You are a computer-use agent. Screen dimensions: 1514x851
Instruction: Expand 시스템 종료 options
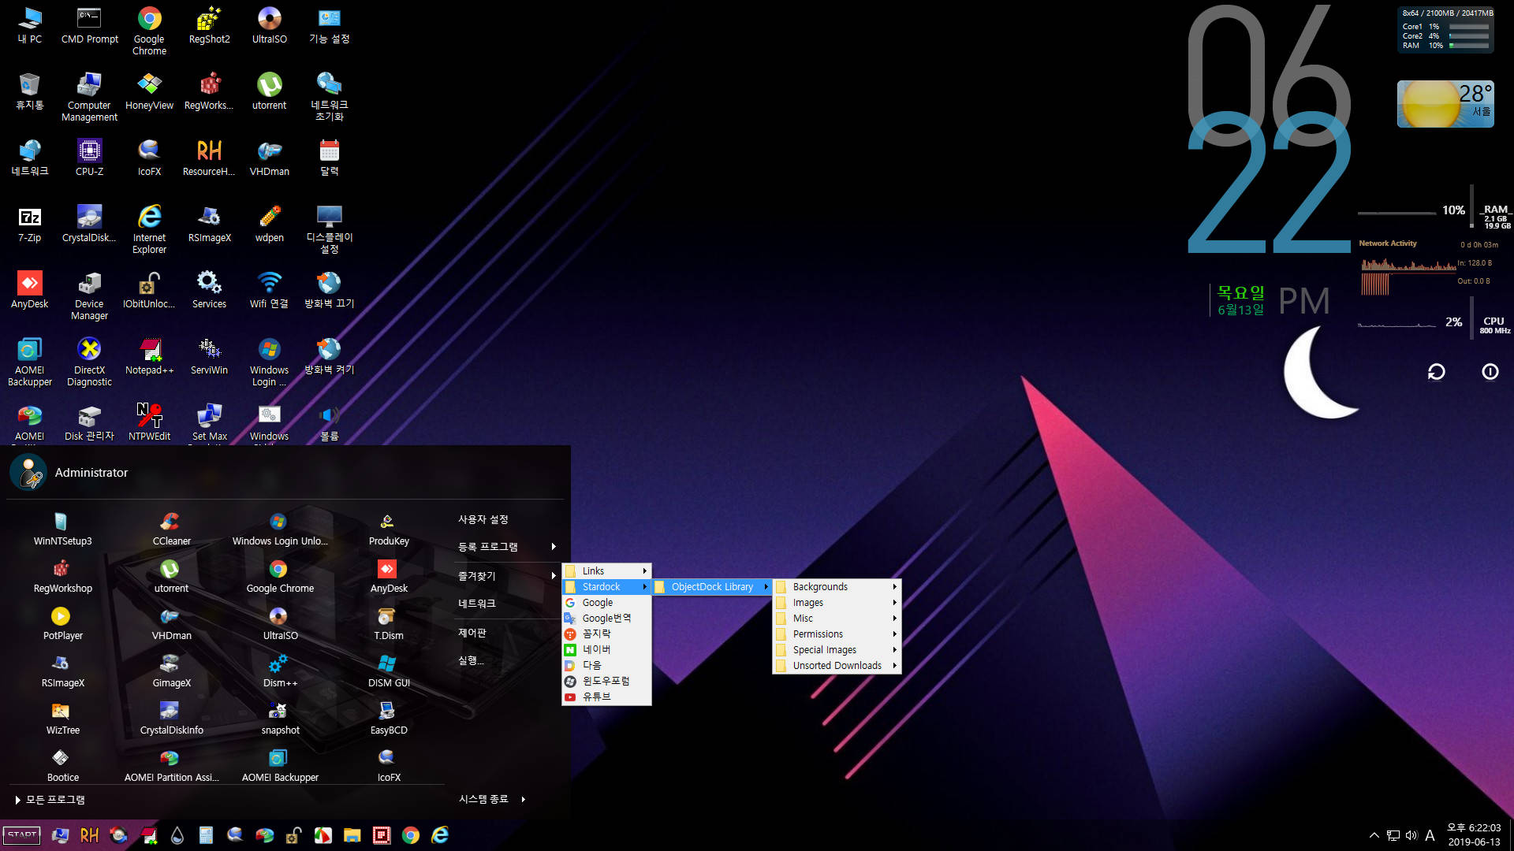coord(492,799)
